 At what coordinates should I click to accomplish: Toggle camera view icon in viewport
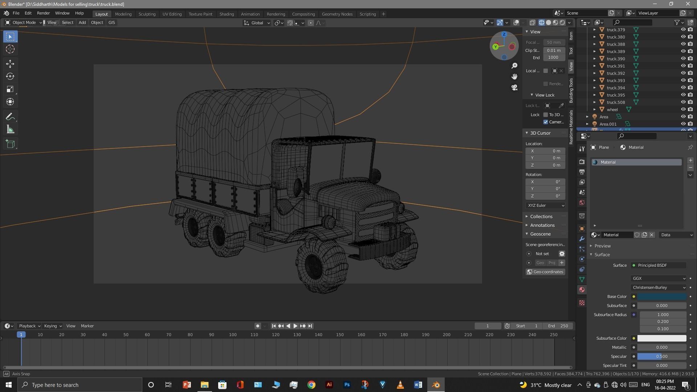(x=514, y=87)
